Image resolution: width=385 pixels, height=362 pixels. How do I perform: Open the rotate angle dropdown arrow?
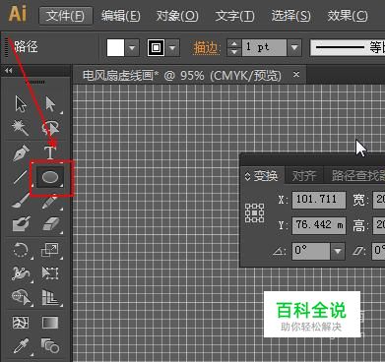point(338,252)
